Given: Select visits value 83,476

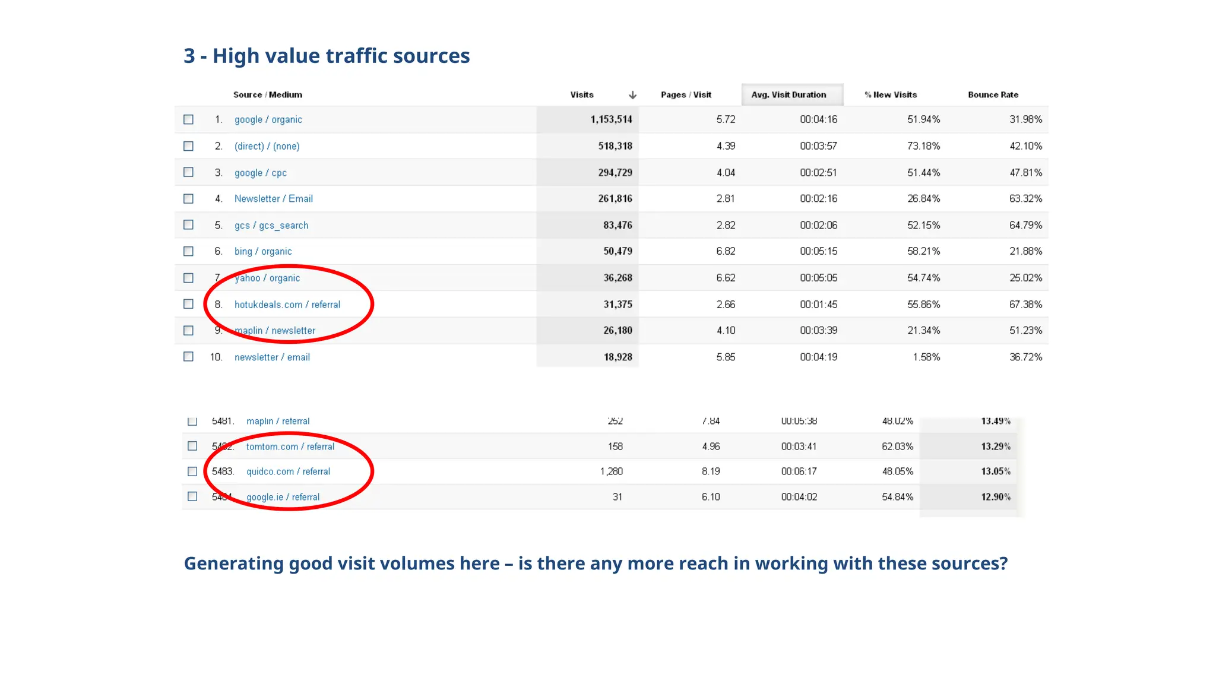Looking at the screenshot, I should pos(617,226).
